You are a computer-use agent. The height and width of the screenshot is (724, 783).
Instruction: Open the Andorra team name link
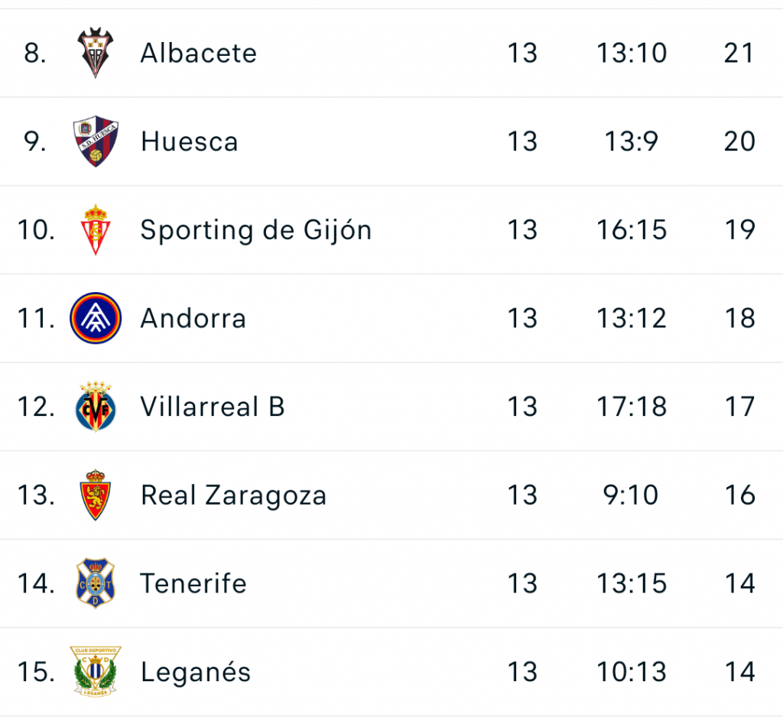(x=193, y=318)
